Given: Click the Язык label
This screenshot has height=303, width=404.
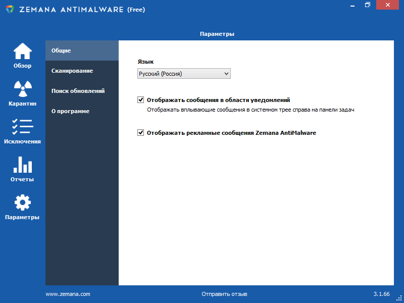Looking at the screenshot, I should coord(145,62).
